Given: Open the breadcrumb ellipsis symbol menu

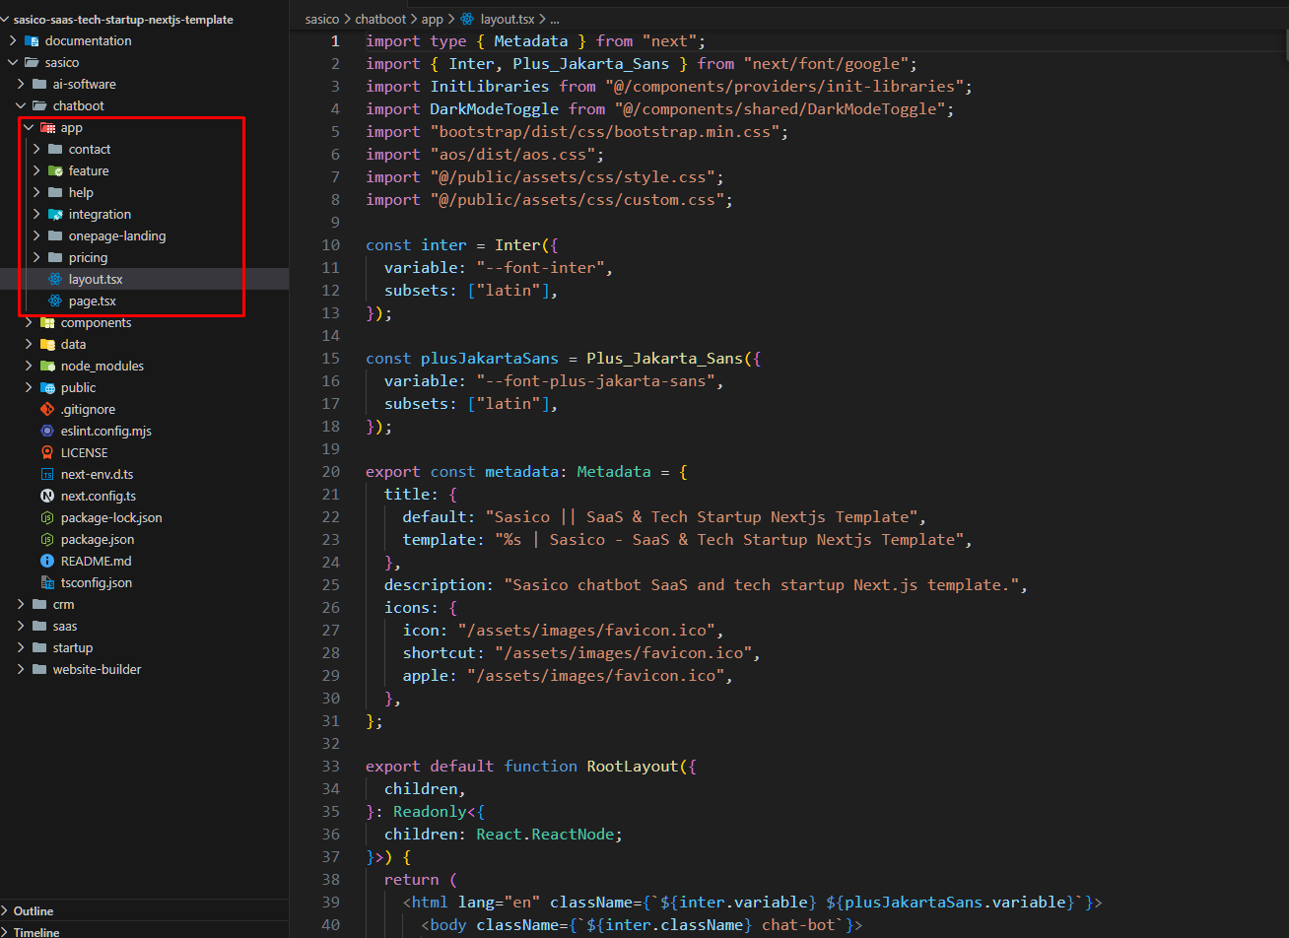Looking at the screenshot, I should coord(555,19).
